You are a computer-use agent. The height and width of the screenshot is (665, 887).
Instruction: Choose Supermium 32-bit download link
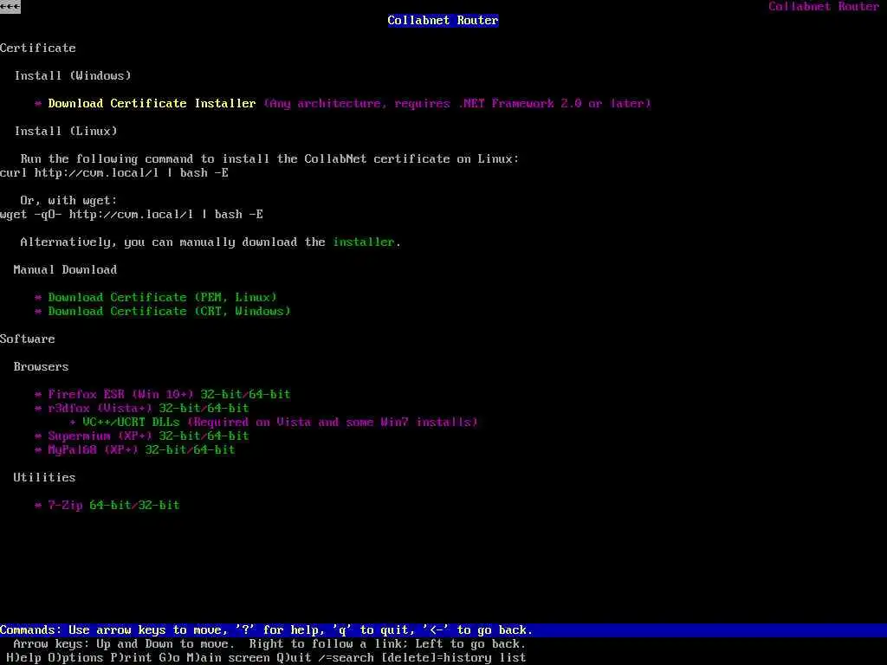tap(179, 436)
